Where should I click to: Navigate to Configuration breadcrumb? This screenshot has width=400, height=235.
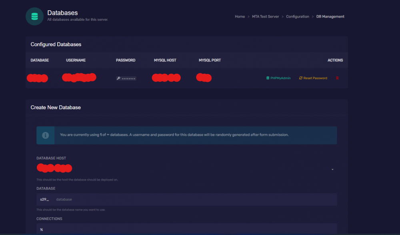tap(297, 16)
